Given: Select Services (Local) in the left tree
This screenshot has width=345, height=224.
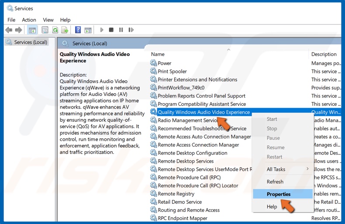Looking at the screenshot, I should click(30, 42).
